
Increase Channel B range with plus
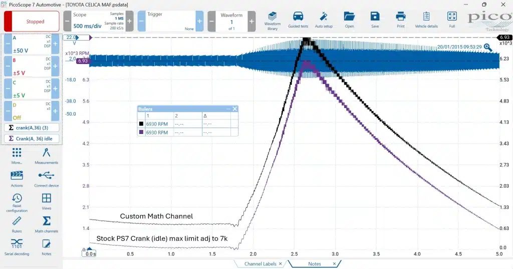pyautogui.click(x=55, y=66)
